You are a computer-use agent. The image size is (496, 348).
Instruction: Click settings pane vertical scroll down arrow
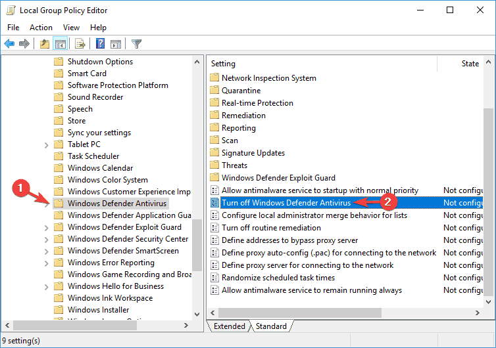pos(488,302)
